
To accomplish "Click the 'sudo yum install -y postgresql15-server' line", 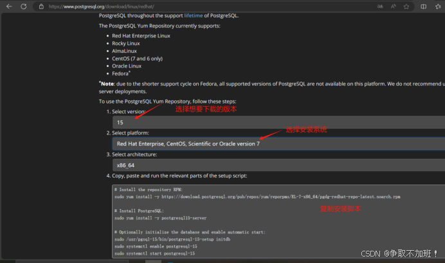I will click(161, 218).
